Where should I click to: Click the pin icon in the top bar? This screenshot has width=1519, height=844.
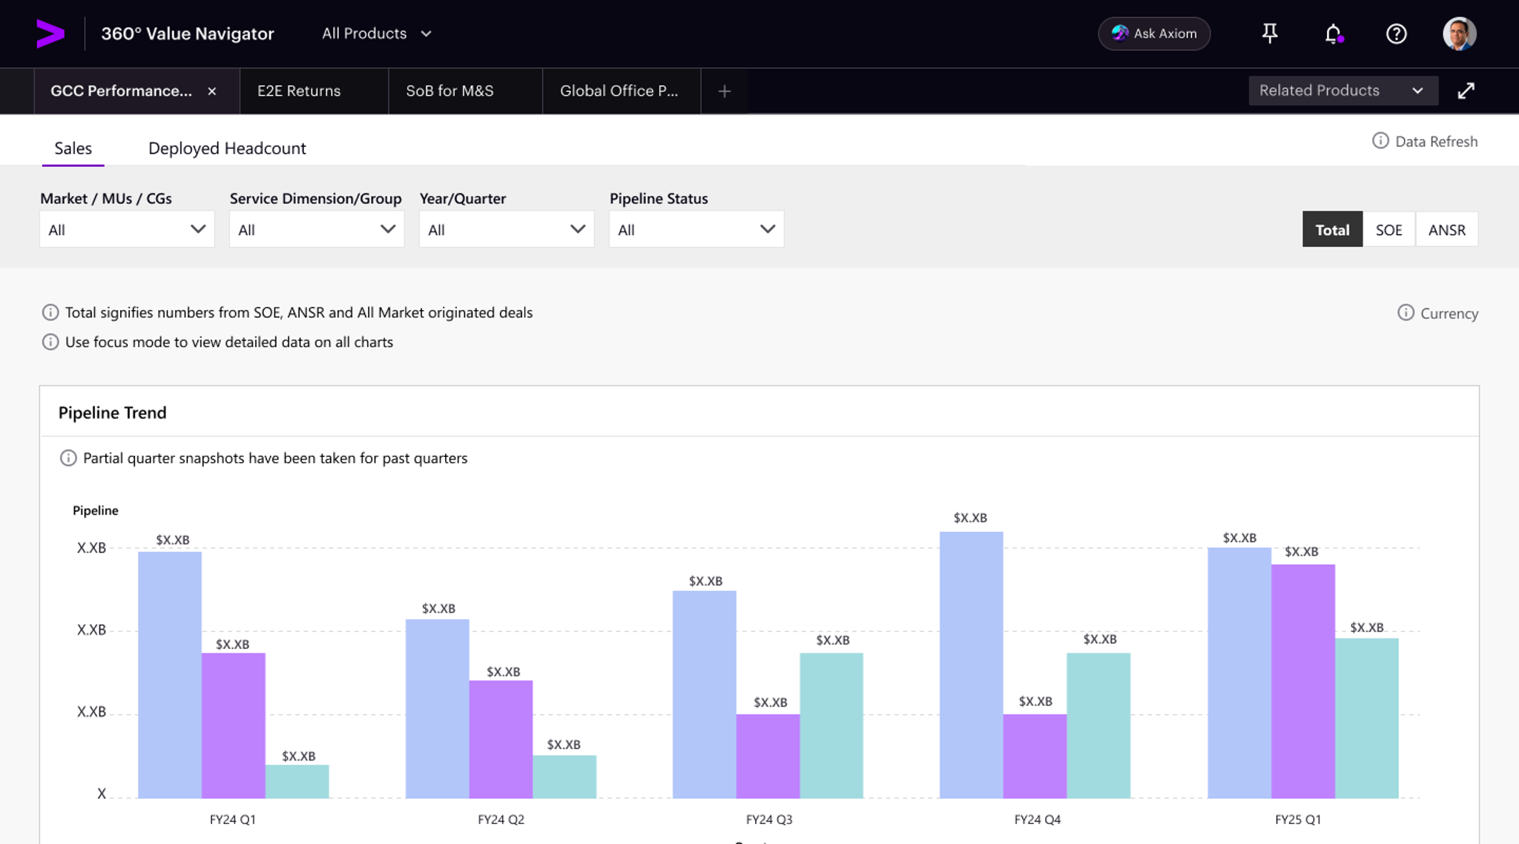pos(1271,33)
